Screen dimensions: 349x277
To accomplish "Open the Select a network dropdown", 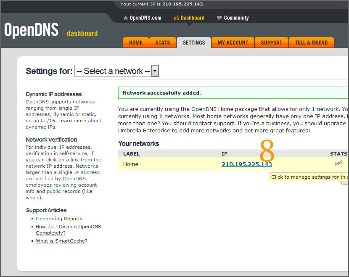I will click(x=116, y=71).
